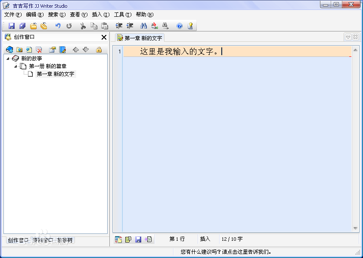Maximize the JJ Writer Studio window

pyautogui.click(x=336, y=4)
